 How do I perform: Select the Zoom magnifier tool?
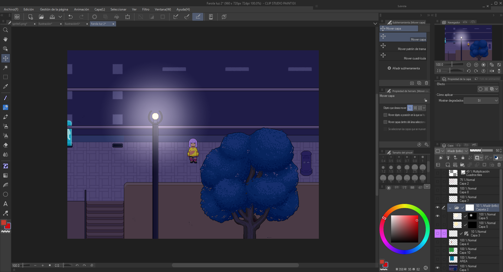coord(6,30)
